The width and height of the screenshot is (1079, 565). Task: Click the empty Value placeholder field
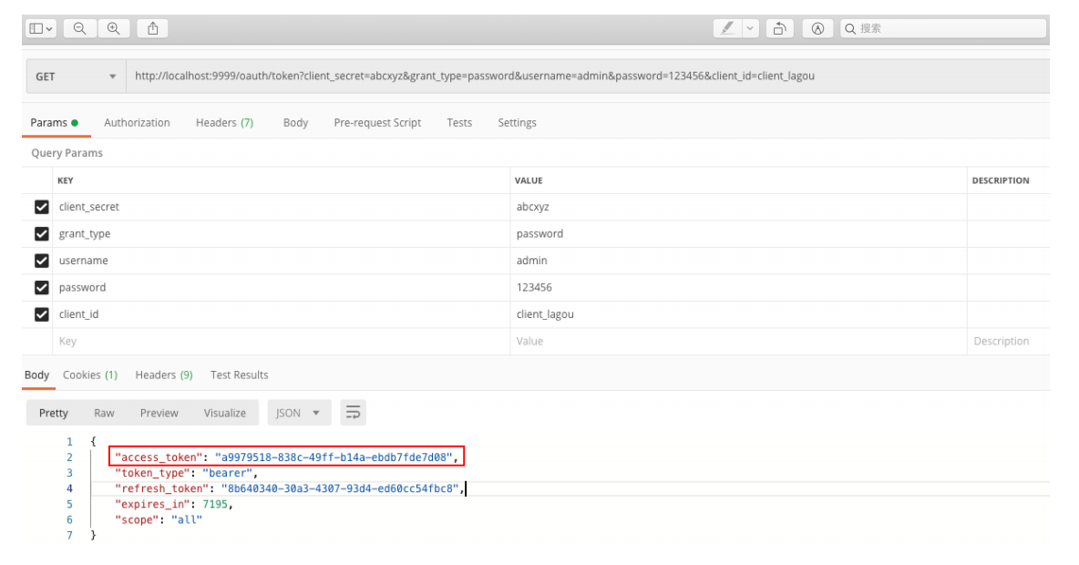point(738,341)
